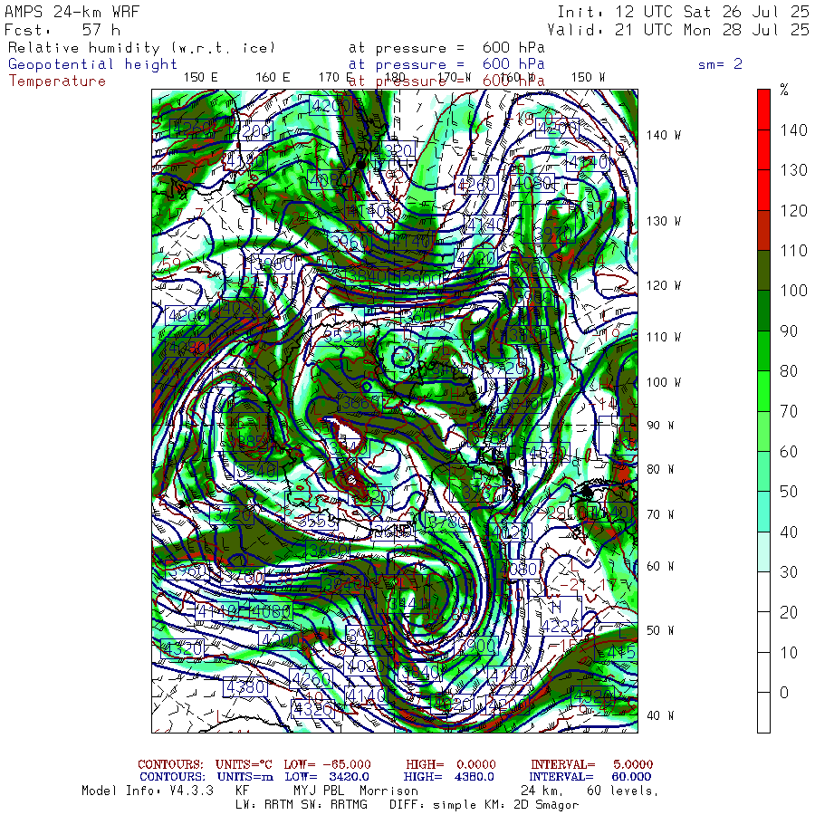Click the '3522' height contour label
The height and width of the screenshot is (815, 815).
[342, 336]
